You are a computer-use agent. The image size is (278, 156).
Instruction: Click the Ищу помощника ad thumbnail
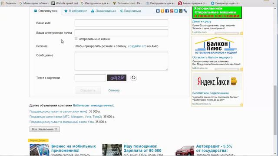[x=112, y=150]
